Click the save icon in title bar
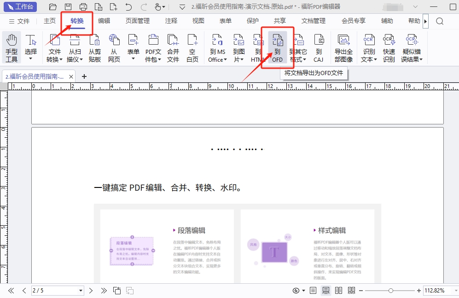Screen dimensions: 459x298 (x=68, y=7)
